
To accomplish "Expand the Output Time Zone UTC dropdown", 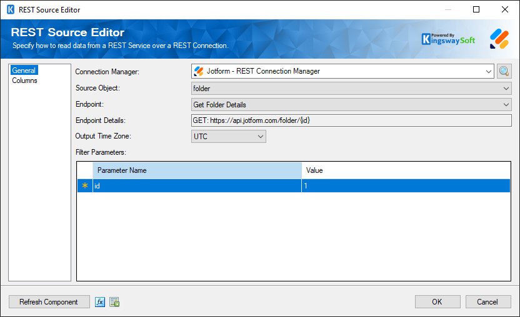I will click(x=229, y=137).
